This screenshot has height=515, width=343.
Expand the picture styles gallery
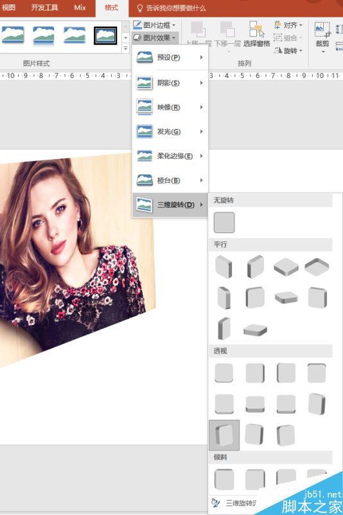pos(125,49)
